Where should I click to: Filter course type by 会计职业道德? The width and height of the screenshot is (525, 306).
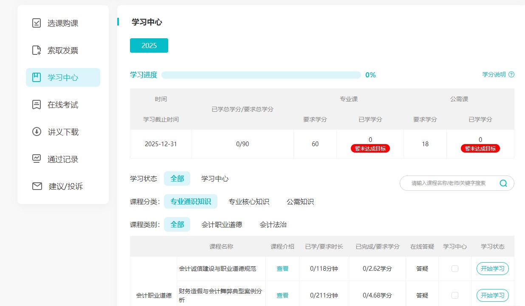[222, 224]
